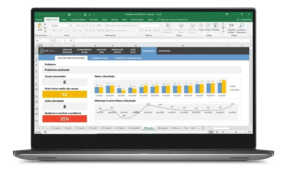Open the Dados ribbon tab
Viewport: 287px width, 172px height.
click(x=105, y=19)
